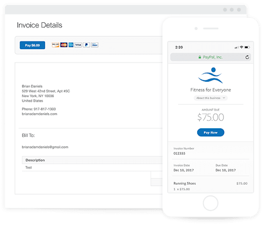Viewport: 265px width, 227px height.
Task: Click the Pay $6.00 button
Action: tap(32, 45)
